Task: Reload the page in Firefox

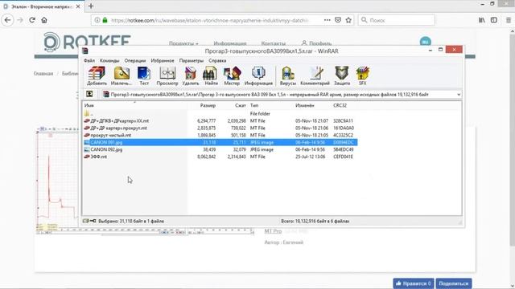Action: coord(32,20)
